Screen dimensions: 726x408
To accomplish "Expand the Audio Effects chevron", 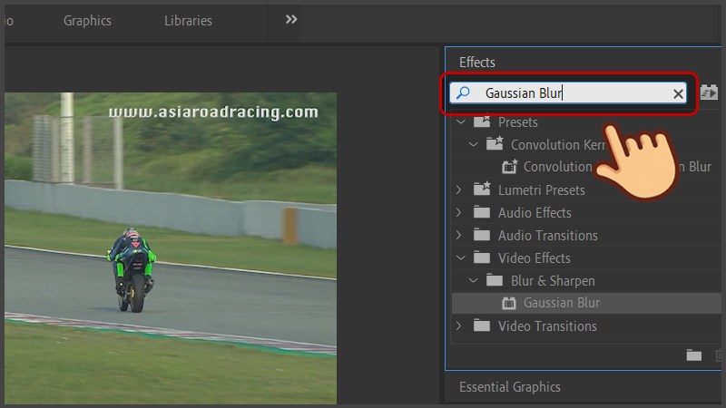I will tap(459, 212).
